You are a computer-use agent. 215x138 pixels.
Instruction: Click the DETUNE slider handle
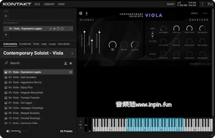click(x=92, y=40)
